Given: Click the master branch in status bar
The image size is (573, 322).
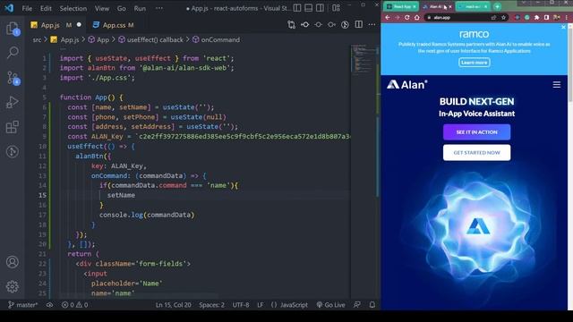Looking at the screenshot, I should pyautogui.click(x=22, y=305).
